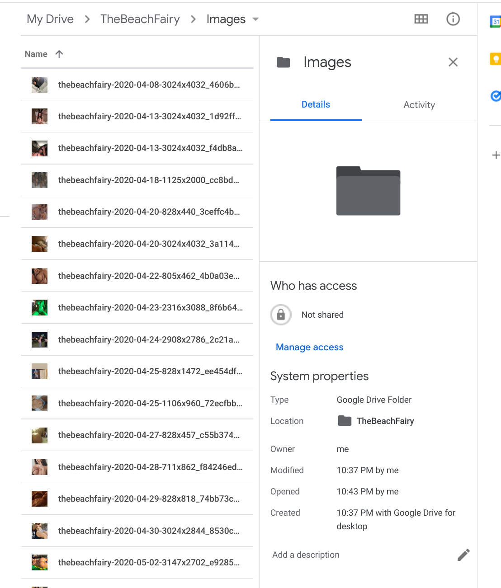Select file 2020-04-20-3024x4032_3a114
Image resolution: width=501 pixels, height=588 pixels.
pos(137,244)
